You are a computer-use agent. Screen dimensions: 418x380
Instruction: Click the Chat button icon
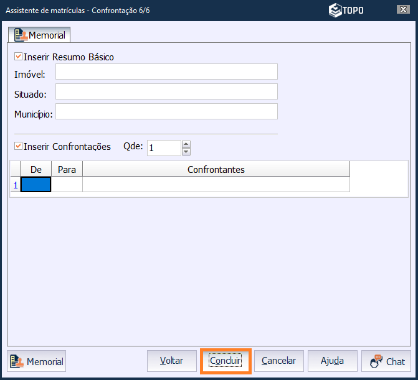[x=376, y=361]
